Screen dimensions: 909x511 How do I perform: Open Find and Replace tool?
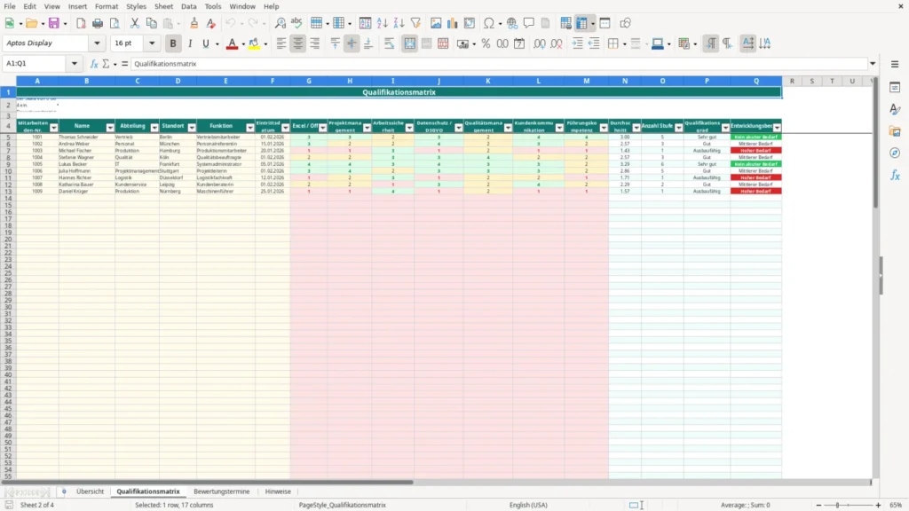coord(280,23)
